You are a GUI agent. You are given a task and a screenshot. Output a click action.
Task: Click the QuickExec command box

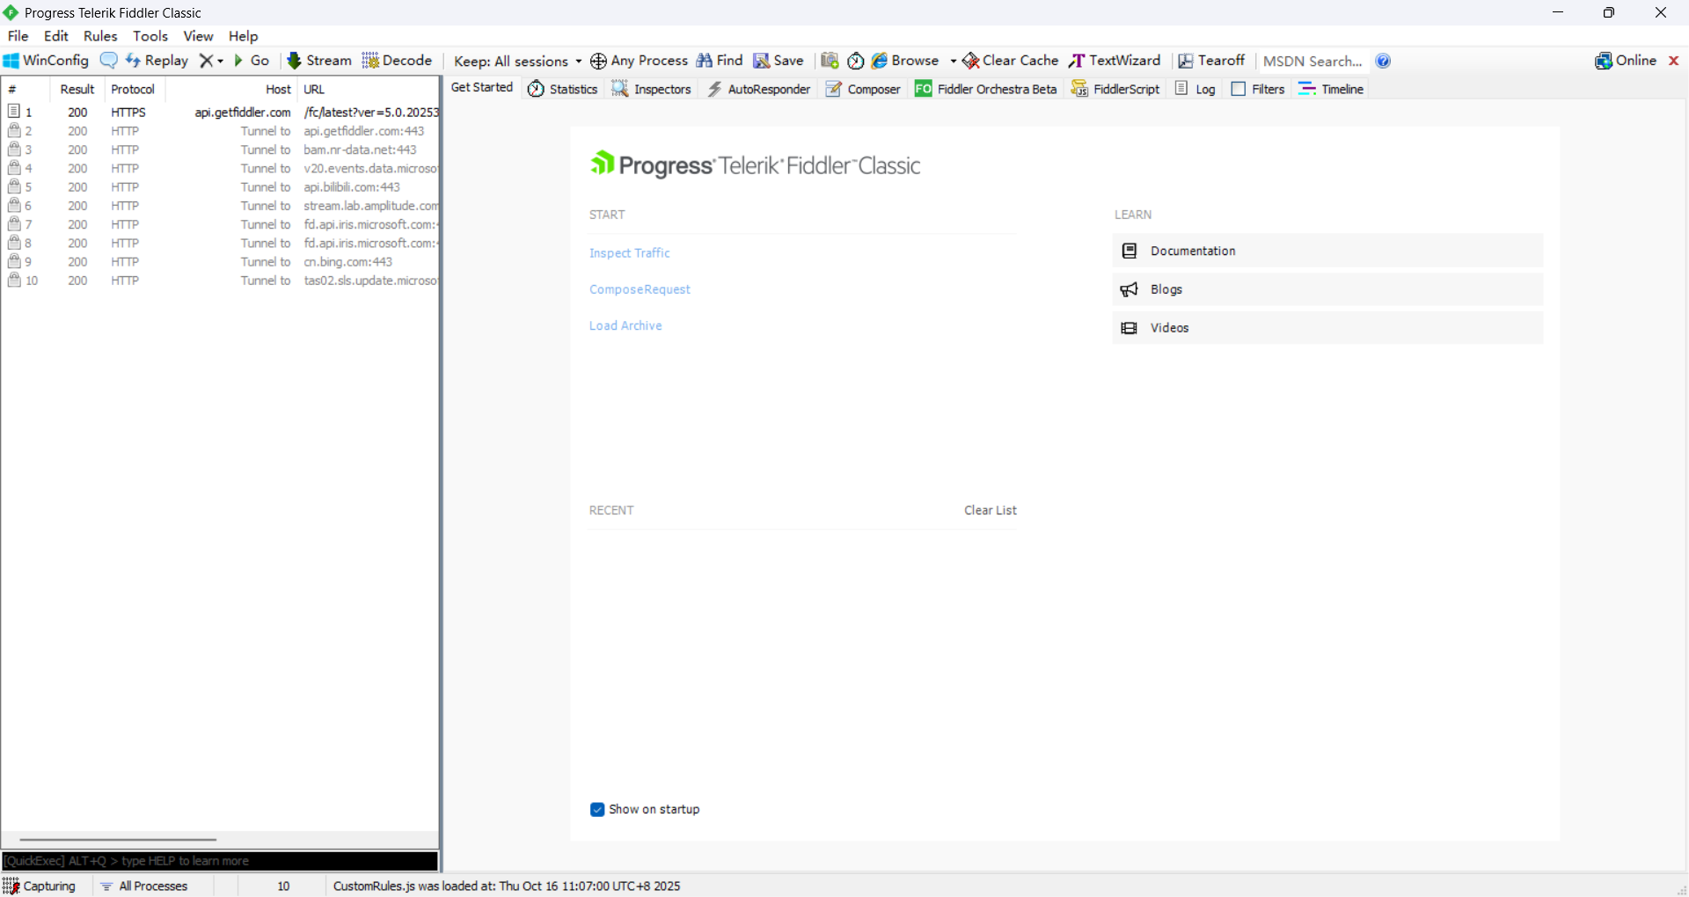click(x=220, y=861)
